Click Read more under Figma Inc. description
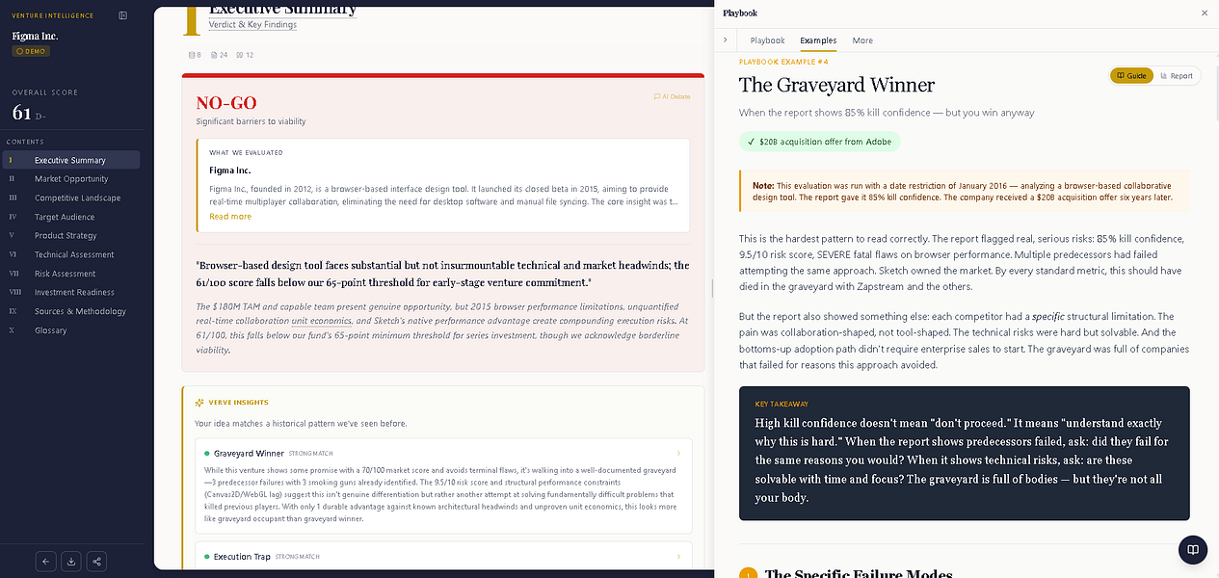Viewport: 1219px width, 578px height. (x=229, y=217)
